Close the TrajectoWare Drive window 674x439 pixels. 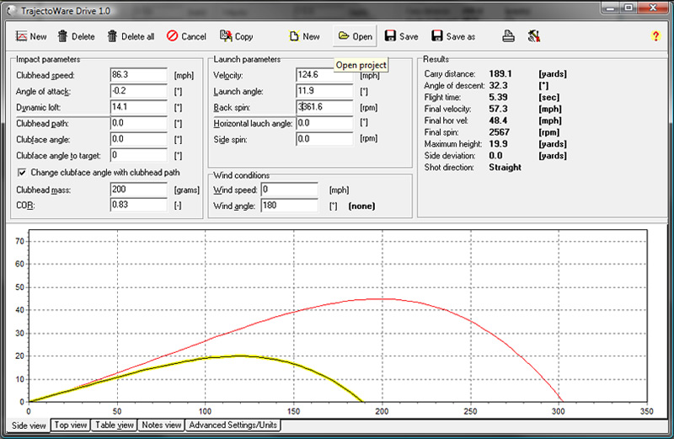point(654,8)
